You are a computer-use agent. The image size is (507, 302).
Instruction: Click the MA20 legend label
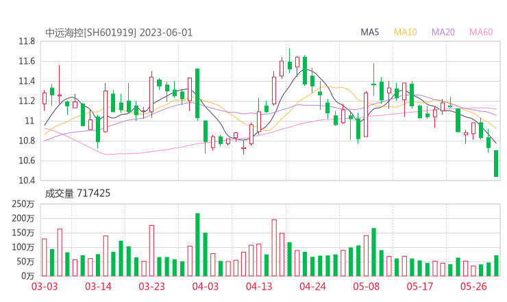pos(443,32)
